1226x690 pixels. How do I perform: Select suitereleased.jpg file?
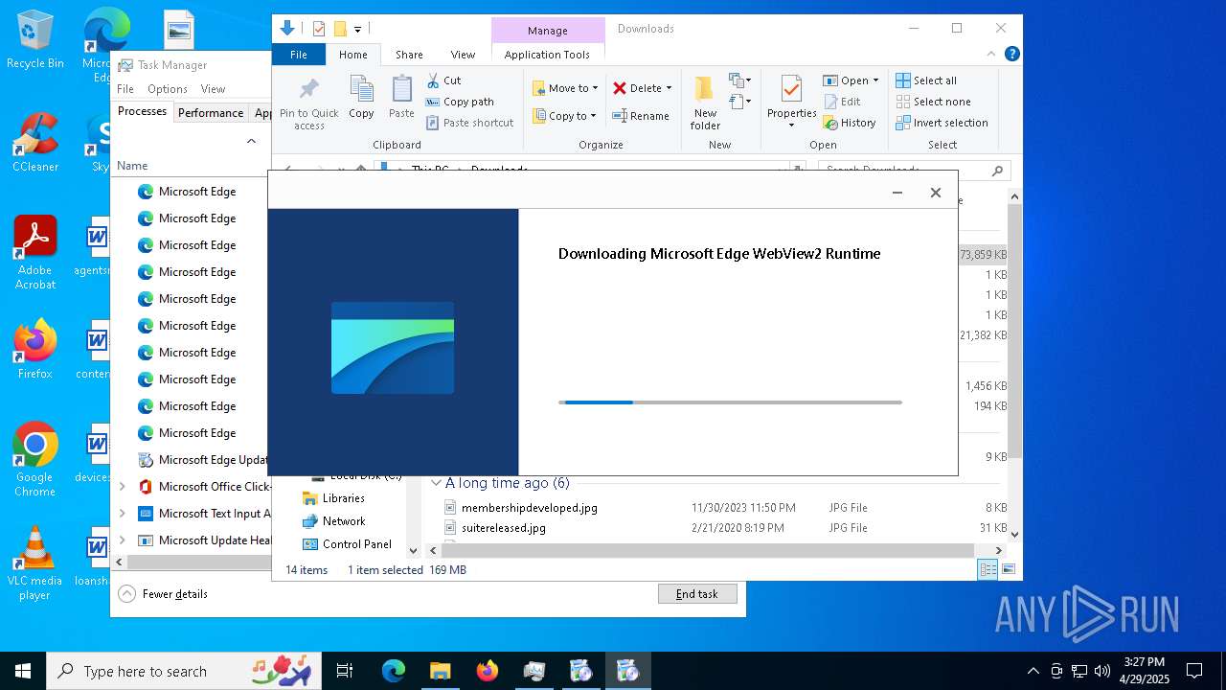[504, 528]
